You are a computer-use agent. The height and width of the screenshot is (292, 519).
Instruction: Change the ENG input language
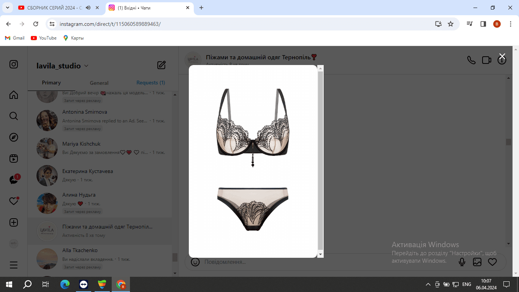pyautogui.click(x=467, y=284)
